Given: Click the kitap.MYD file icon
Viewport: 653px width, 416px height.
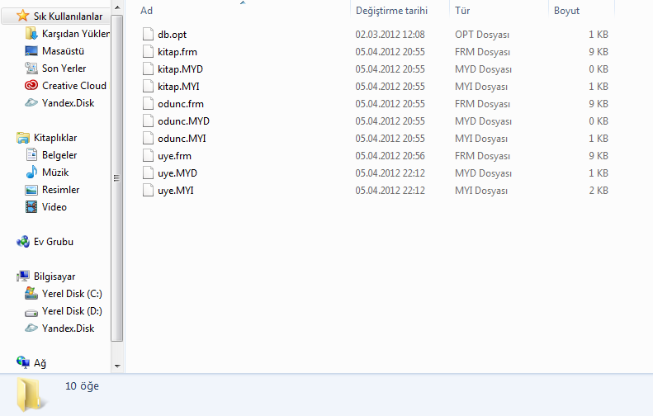Looking at the screenshot, I should click(148, 69).
